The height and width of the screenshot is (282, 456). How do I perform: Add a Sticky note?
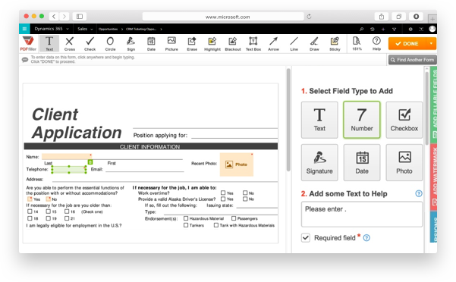point(335,43)
